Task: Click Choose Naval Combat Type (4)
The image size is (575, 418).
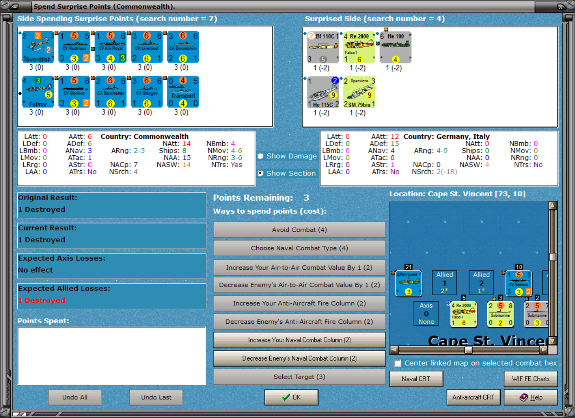Action: pos(299,248)
